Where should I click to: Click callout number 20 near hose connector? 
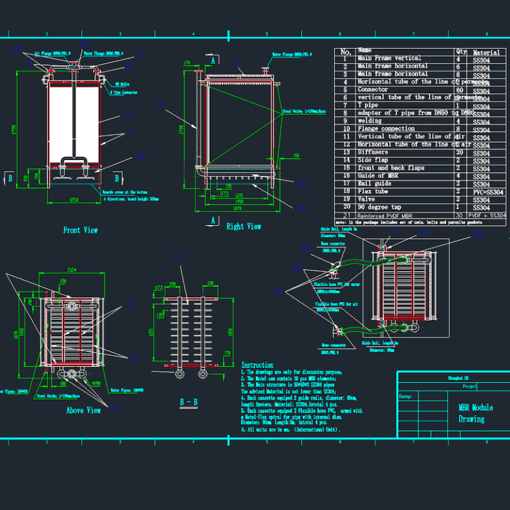[x=305, y=249]
